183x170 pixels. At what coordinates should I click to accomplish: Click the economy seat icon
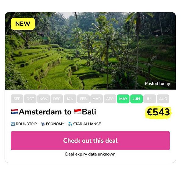point(43,124)
